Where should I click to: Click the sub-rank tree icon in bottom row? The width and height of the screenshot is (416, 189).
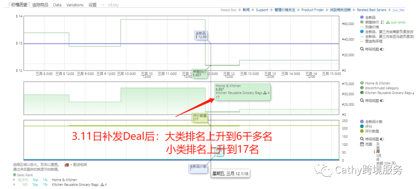click(x=102, y=185)
